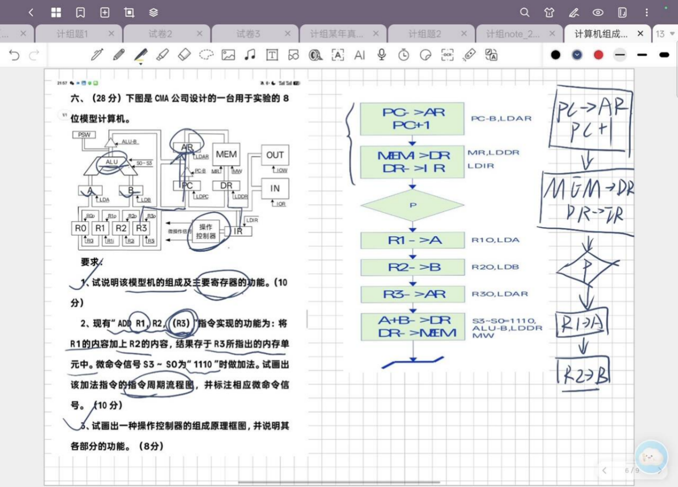Choose the highlighter tool
The height and width of the screenshot is (487, 678).
coord(162,55)
